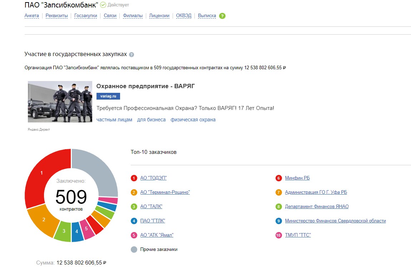Open the АО "АТК "Ямал" customer link
The image size is (411, 267).
point(157,235)
